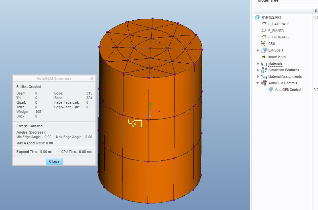Click the CS0 coordinate system icon
The width and height of the screenshot is (318, 210).
[264, 44]
